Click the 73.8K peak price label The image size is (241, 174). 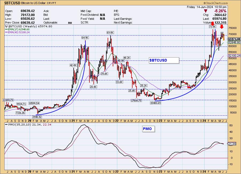point(212,27)
